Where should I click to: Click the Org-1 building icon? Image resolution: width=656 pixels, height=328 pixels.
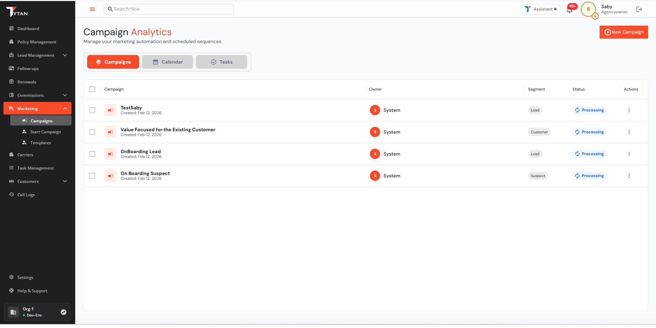13,312
